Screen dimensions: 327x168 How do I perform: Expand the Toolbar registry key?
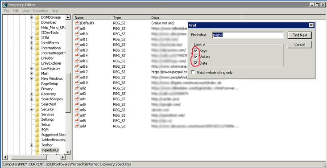(31, 145)
